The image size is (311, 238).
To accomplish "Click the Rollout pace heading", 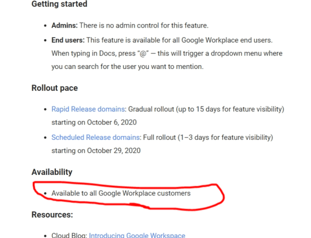I will tap(55, 88).
